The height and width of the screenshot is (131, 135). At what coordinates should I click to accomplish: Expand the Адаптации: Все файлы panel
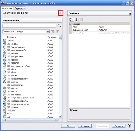60,13
